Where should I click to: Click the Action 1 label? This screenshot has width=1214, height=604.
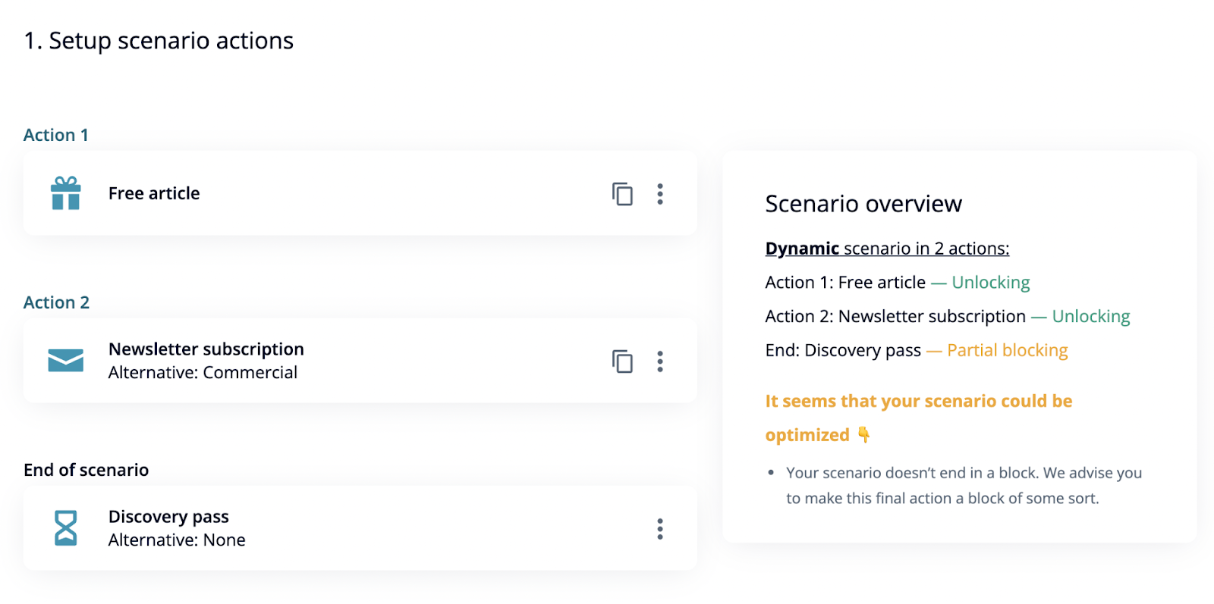pos(56,135)
